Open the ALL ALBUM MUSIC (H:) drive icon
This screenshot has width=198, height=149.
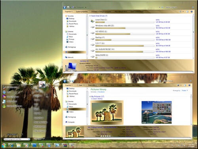click(93, 50)
